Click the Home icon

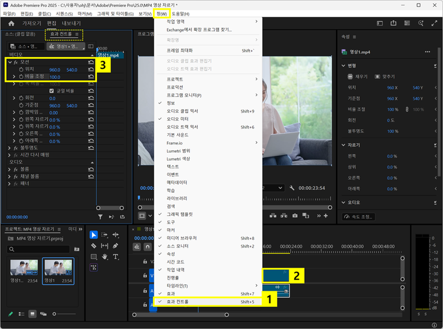11,24
